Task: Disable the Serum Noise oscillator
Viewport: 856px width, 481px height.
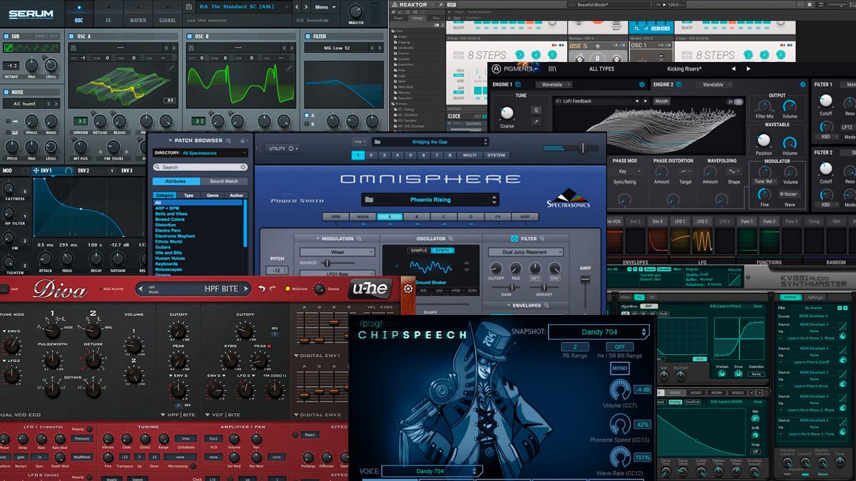Action: pos(6,92)
